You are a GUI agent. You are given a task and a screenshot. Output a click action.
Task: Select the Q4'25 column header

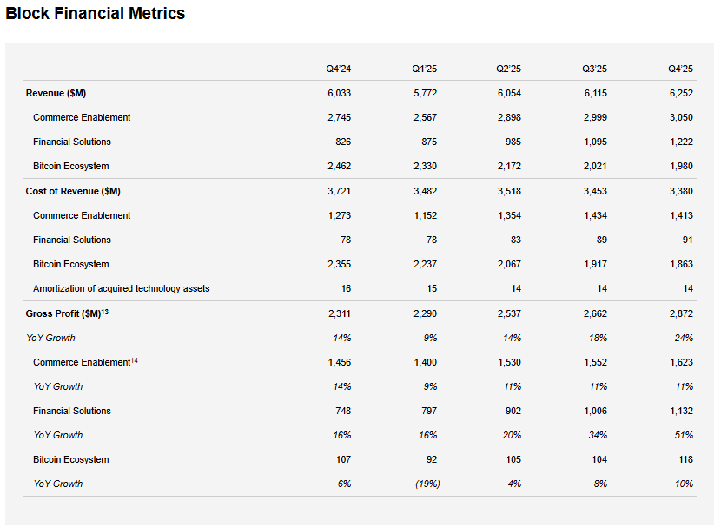tap(680, 69)
